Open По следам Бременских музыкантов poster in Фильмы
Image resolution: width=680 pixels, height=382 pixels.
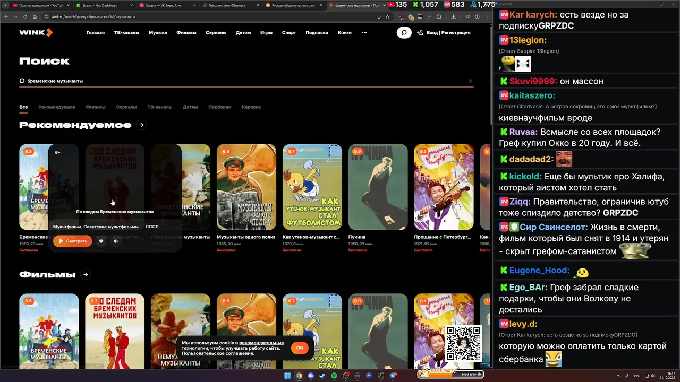(x=115, y=331)
